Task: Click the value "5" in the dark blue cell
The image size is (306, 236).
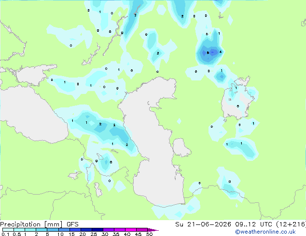Action: tap(208, 53)
